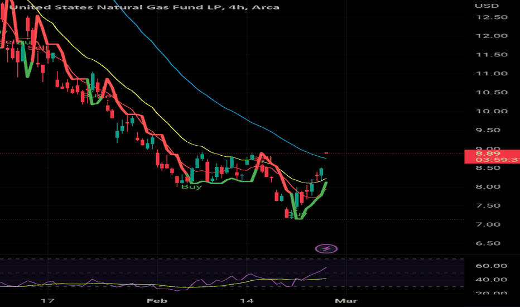Image resolution: width=520 pixels, height=307 pixels.
Task: Click the purple lightning bolt event icon
Action: 326,248
